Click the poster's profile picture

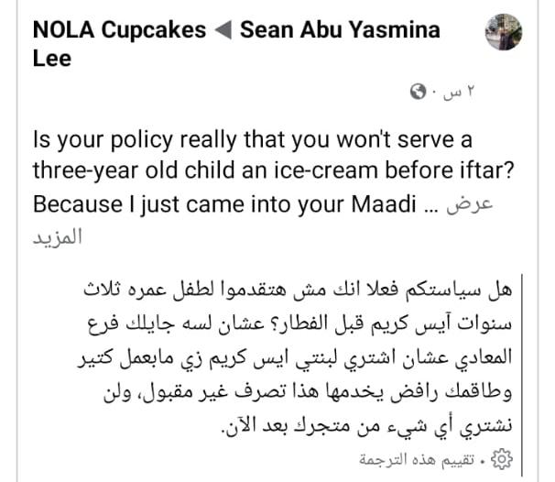point(505,34)
